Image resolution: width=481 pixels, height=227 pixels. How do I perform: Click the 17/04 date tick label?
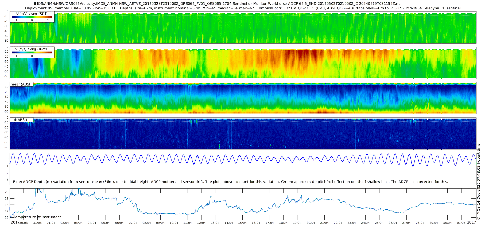click(x=270, y=223)
